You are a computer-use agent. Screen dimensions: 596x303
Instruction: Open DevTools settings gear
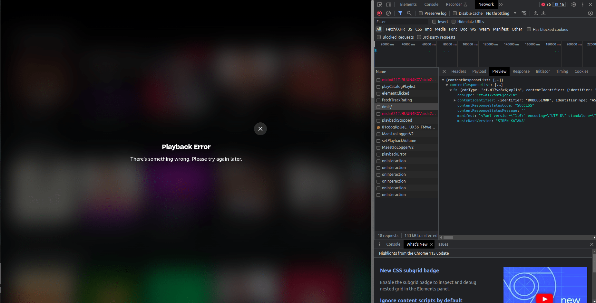pos(573,4)
